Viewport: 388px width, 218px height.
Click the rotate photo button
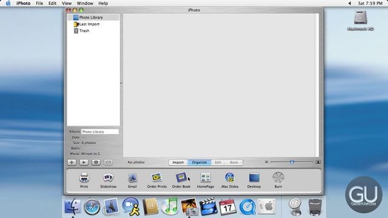[x=108, y=162]
